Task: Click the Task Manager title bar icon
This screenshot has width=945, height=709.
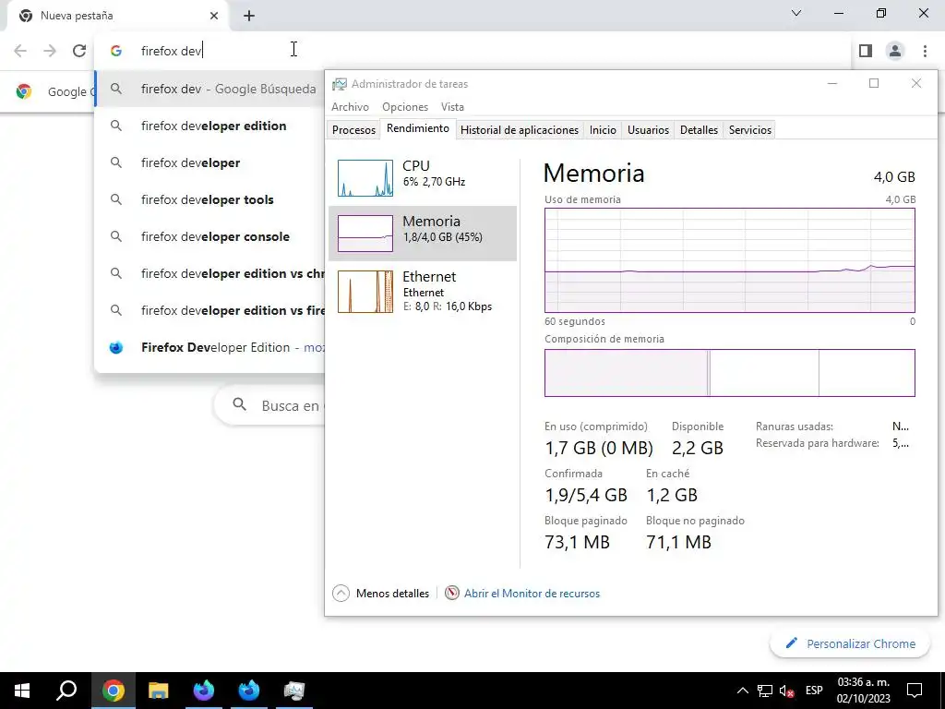Action: [x=340, y=84]
